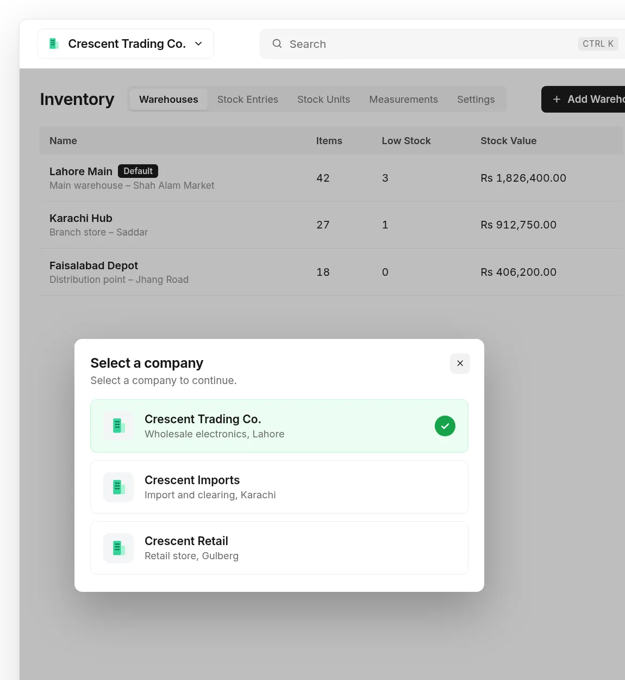Choose Crescent Imports company
Image resolution: width=625 pixels, height=680 pixels.
279,487
